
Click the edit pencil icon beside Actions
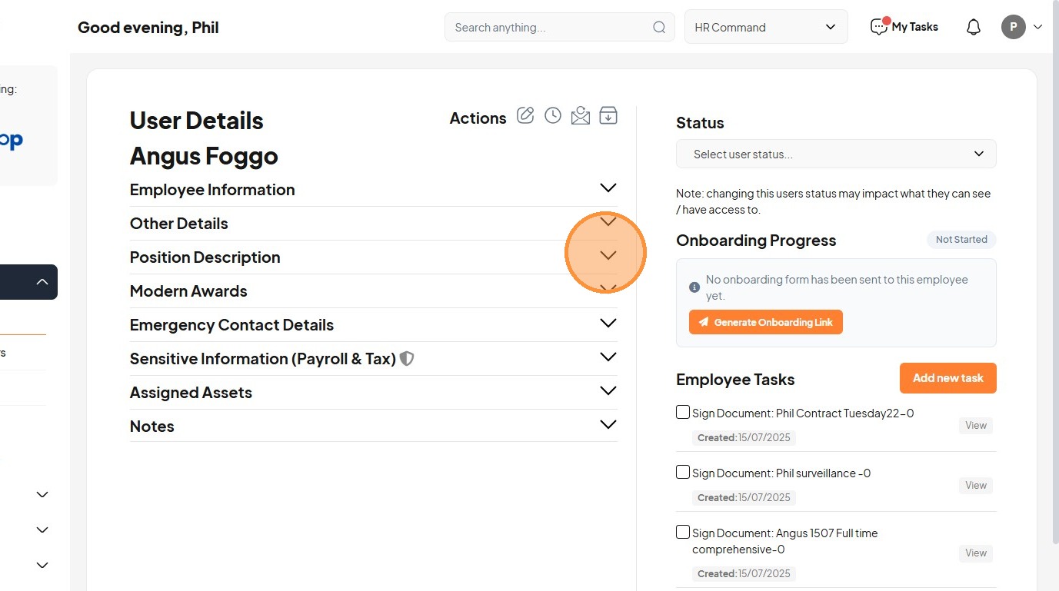tap(525, 116)
